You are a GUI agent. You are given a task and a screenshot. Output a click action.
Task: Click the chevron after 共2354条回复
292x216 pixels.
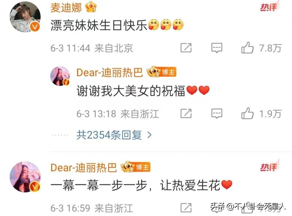pyautogui.click(x=149, y=135)
